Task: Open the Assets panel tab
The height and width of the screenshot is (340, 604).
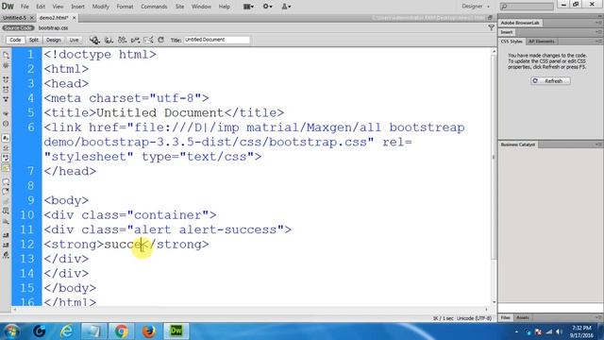Action: coord(522,317)
